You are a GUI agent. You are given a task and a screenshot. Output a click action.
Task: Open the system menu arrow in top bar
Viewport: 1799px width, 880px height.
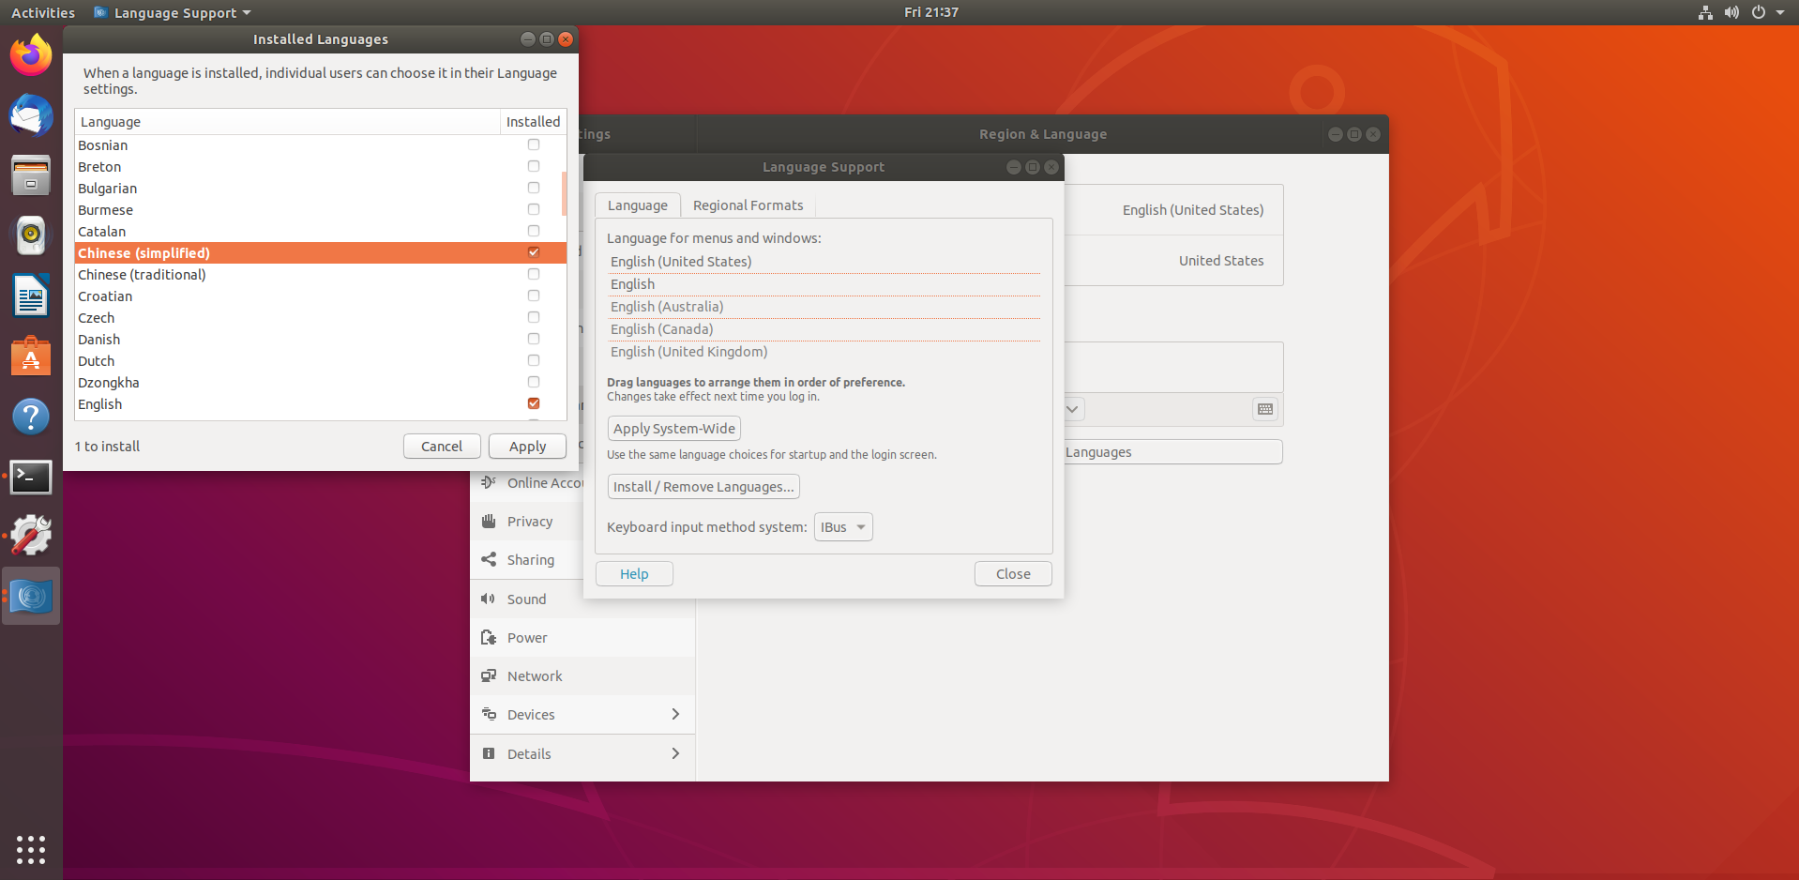pyautogui.click(x=1780, y=12)
